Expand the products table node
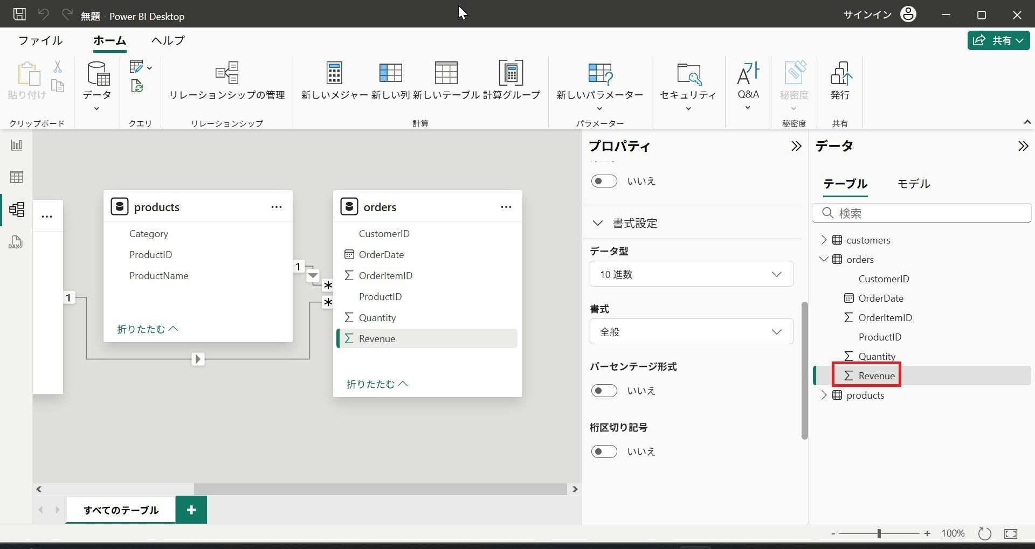Screen dimensions: 1035x549 [823, 395]
